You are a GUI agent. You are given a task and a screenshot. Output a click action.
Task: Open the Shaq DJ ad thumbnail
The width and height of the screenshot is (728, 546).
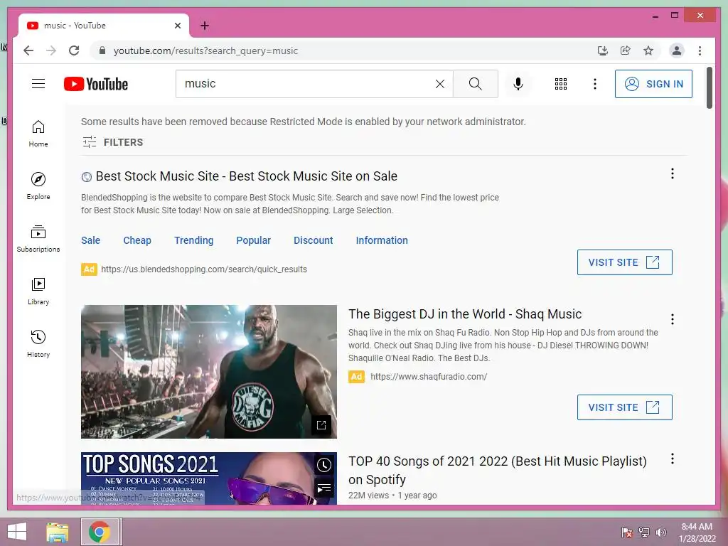(x=208, y=371)
